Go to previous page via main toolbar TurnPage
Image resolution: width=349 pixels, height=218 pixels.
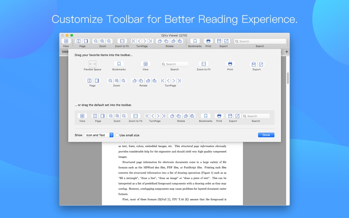click(x=139, y=41)
